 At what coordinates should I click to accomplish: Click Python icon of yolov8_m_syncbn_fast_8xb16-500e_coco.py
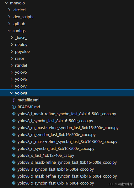click(14, 134)
